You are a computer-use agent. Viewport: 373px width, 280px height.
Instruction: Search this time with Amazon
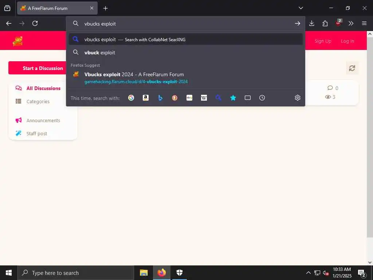pos(146,98)
